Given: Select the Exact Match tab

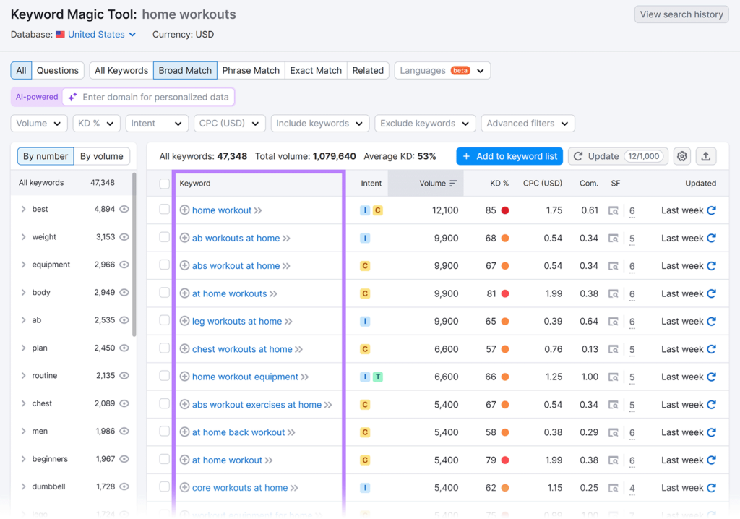Looking at the screenshot, I should [316, 71].
